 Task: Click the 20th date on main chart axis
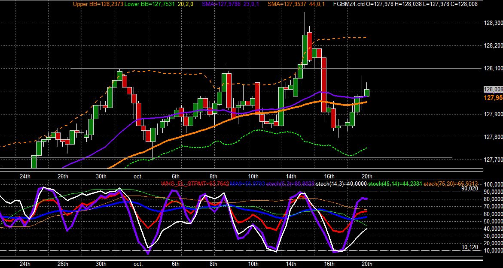point(367,176)
